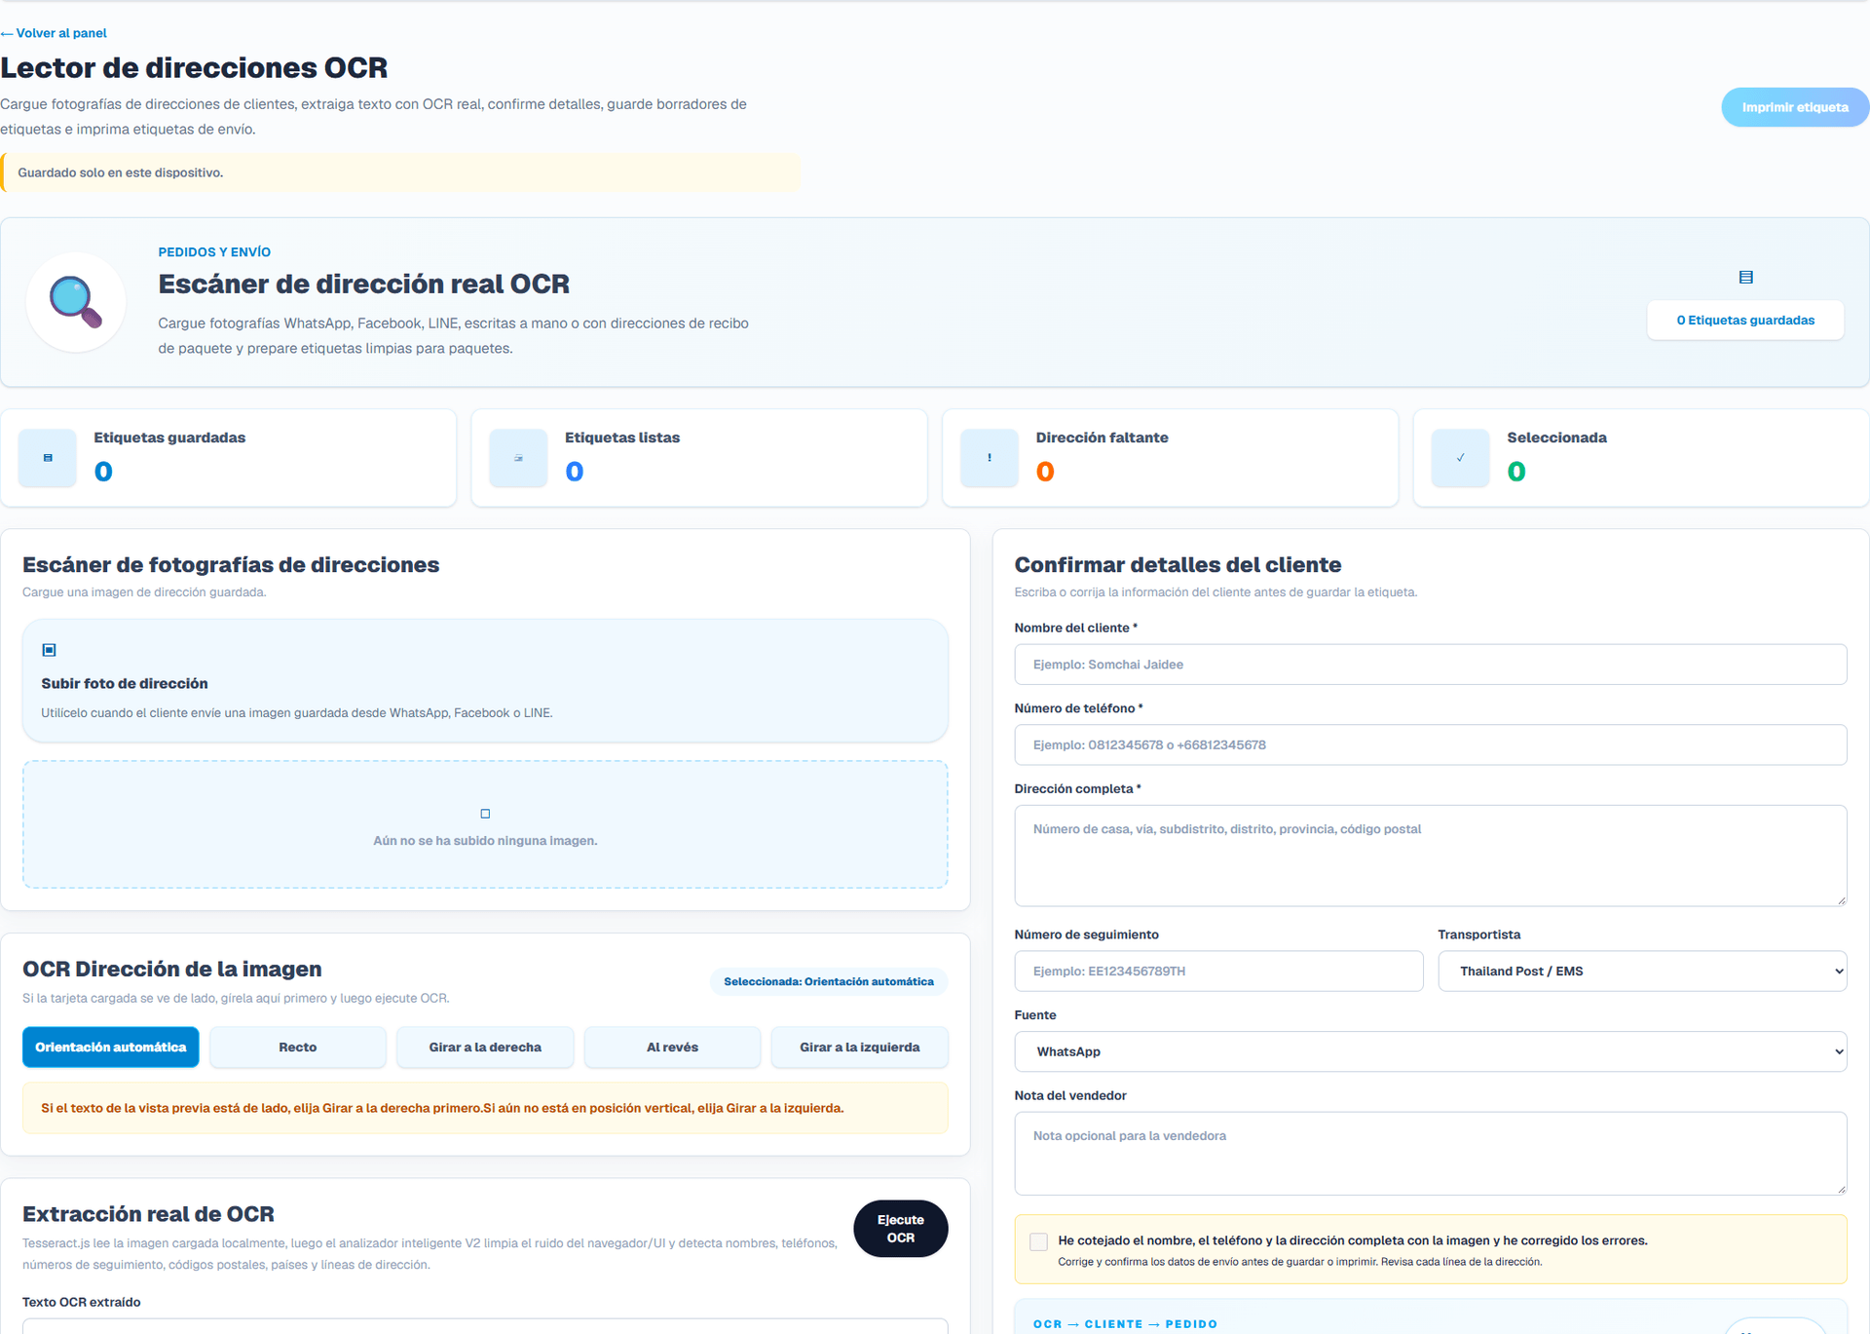Viewport: 1870px width, 1334px height.
Task: Click the 'PEDIDOS Y ENVÍO' label
Action: point(214,252)
